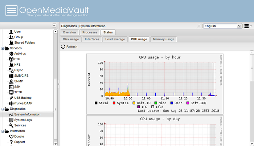Switch to the Processes tab
254x146 pixels.
(x=90, y=33)
